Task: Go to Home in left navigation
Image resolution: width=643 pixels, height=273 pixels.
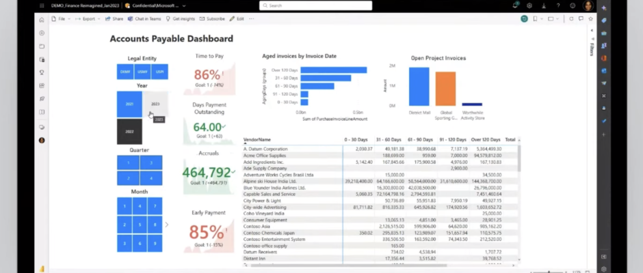Action: 42,20
